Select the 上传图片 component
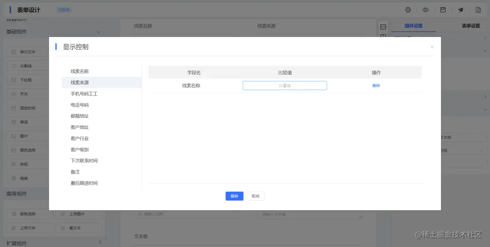This screenshot has height=247, width=490. (79, 214)
